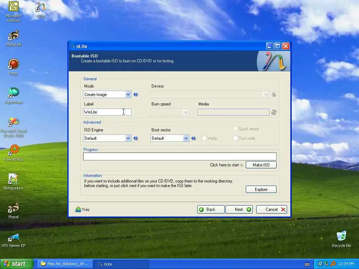Screen dimensions: 359x269
Task: Click the help icon next to ISO Engine
Action: [x=136, y=138]
